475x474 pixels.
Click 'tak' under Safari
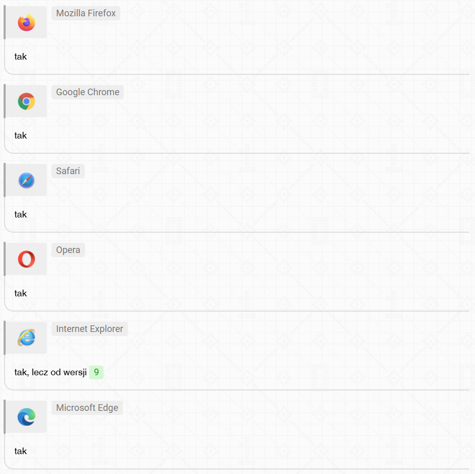[x=20, y=214]
